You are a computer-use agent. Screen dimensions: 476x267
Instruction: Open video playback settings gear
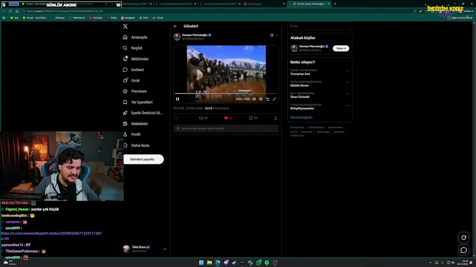pyautogui.click(x=261, y=99)
